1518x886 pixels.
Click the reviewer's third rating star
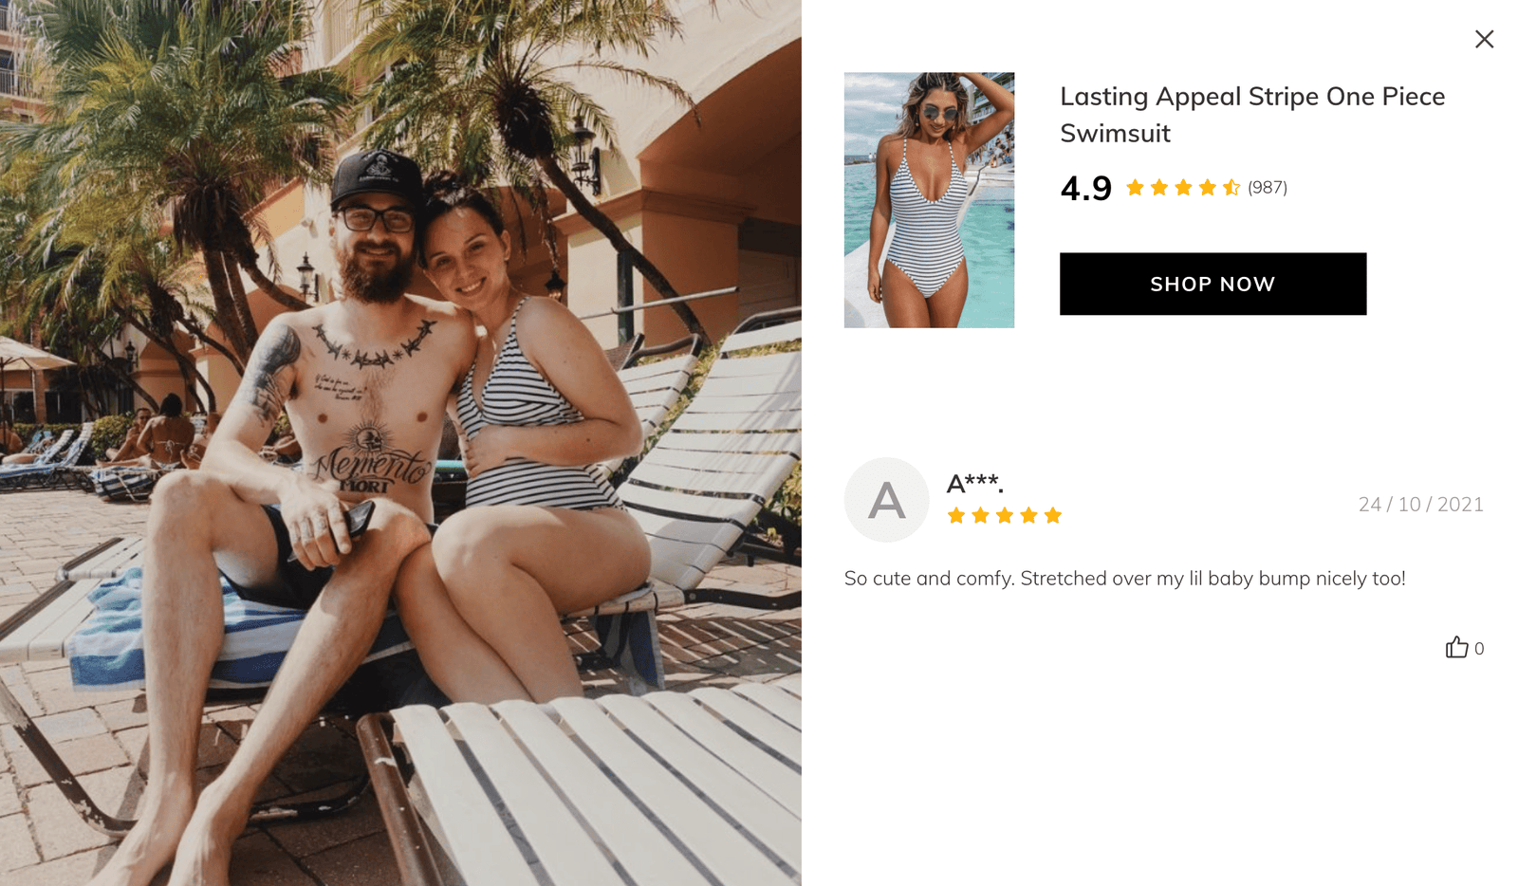(1005, 515)
